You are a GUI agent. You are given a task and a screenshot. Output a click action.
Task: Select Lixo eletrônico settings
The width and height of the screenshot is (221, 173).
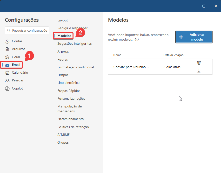(69, 83)
